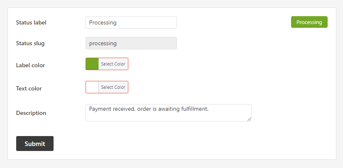Click the "Description" field caption

31,113
